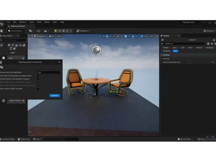This screenshot has height=162, width=216.
Task: Toggle grid snapping in viewport toolbar
Action: [x=126, y=36]
